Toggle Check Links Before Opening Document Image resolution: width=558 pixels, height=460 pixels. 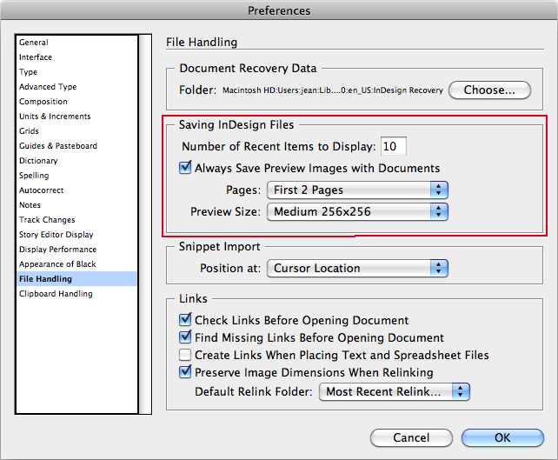pos(185,320)
